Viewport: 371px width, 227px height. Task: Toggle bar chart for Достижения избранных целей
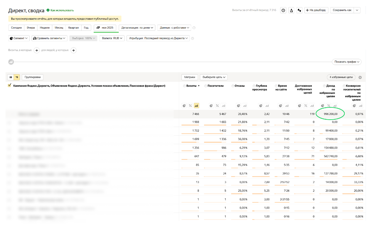click(x=312, y=106)
